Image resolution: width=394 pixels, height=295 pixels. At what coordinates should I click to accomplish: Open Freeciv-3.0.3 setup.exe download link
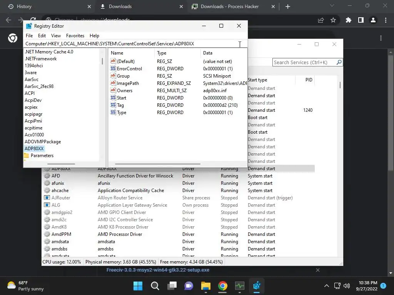158,270
